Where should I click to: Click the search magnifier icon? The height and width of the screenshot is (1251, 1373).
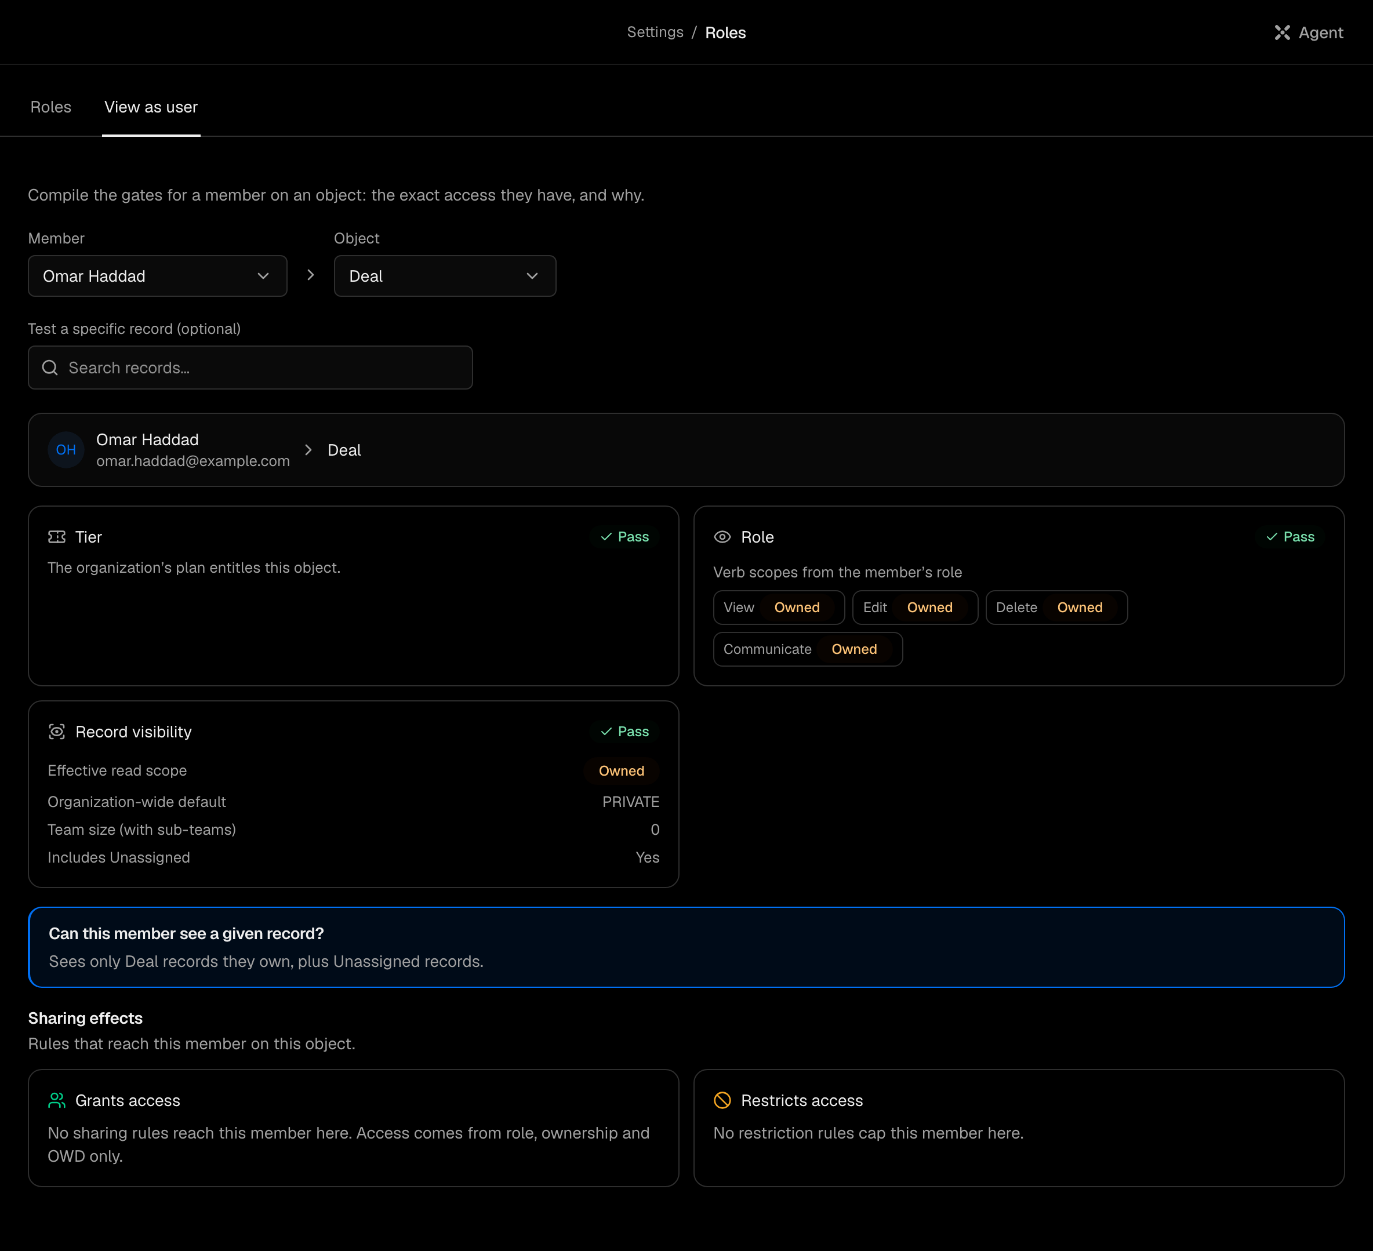(50, 368)
